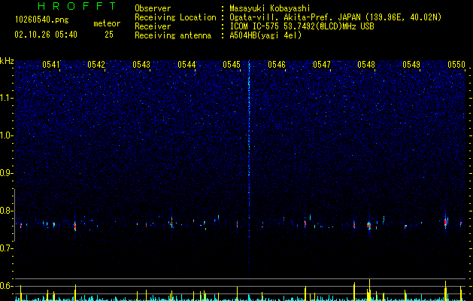Click the meteor count value 25

click(x=109, y=35)
